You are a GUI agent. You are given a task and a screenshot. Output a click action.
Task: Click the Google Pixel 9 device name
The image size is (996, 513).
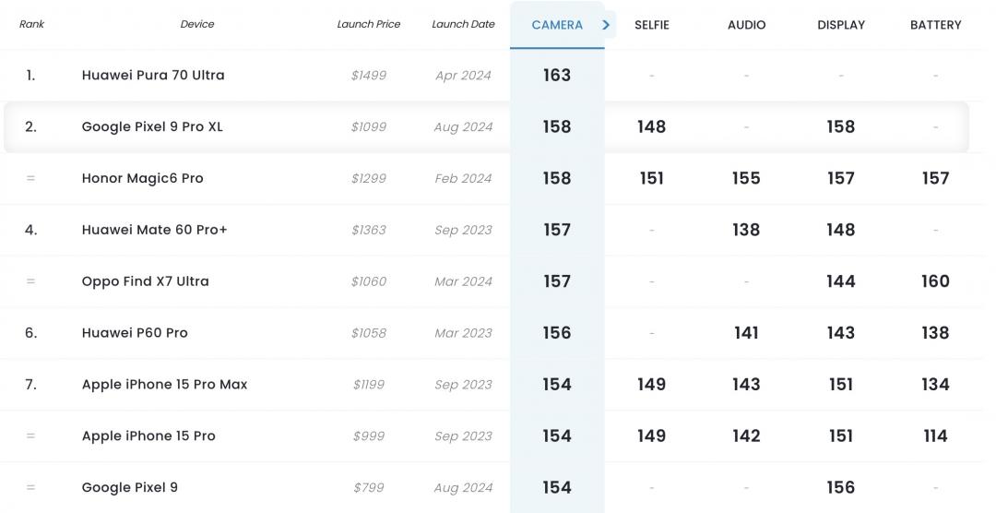130,487
